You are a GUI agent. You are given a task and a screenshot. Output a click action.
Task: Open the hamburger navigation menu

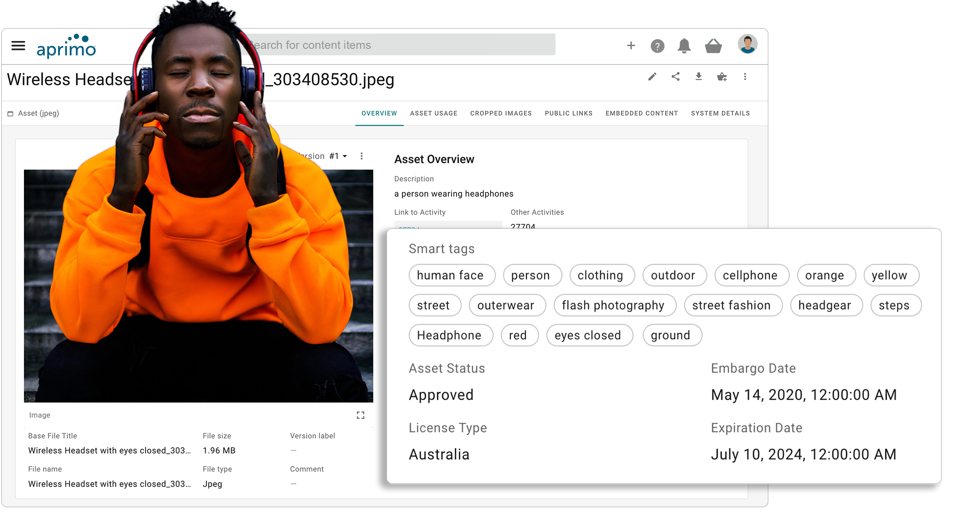18,46
